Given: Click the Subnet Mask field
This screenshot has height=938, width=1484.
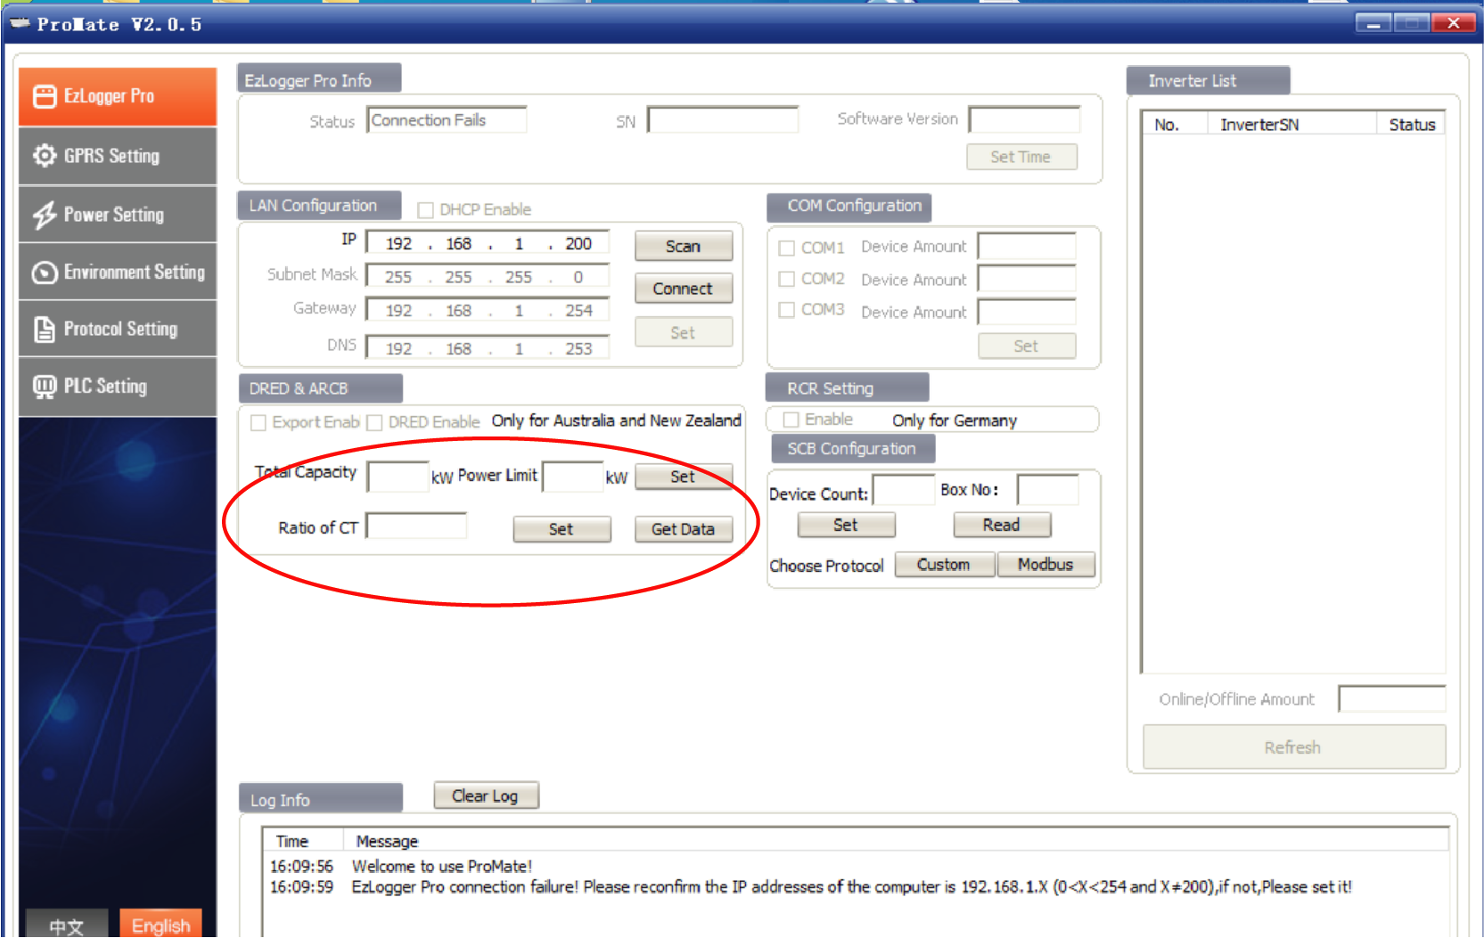Looking at the screenshot, I should 488,277.
